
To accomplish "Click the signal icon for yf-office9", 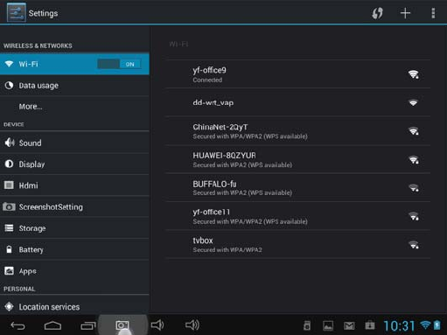I will click(x=413, y=74).
